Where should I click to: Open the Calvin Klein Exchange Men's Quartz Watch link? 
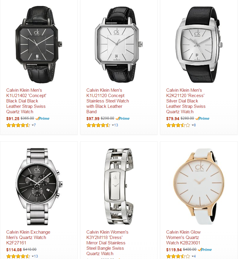click(x=28, y=237)
